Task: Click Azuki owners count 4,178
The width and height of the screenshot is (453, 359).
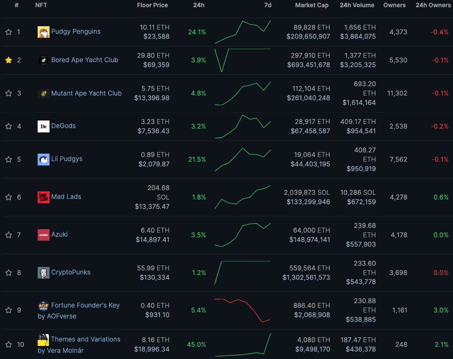Action: click(x=399, y=235)
